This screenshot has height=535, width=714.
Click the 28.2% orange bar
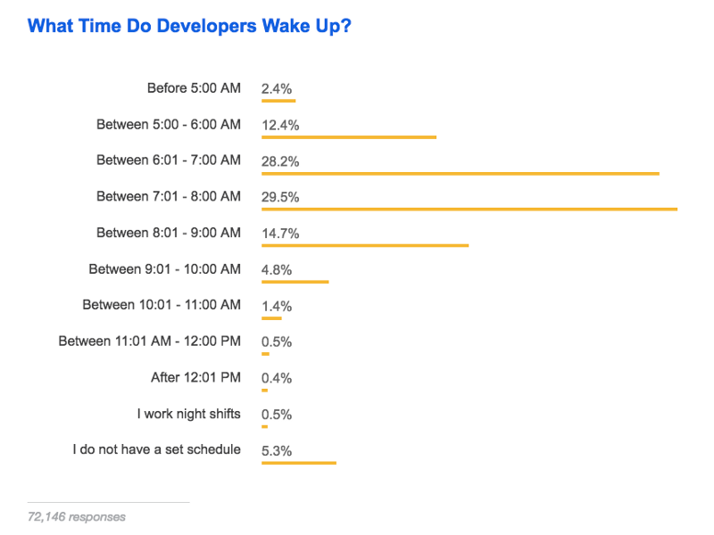461,173
